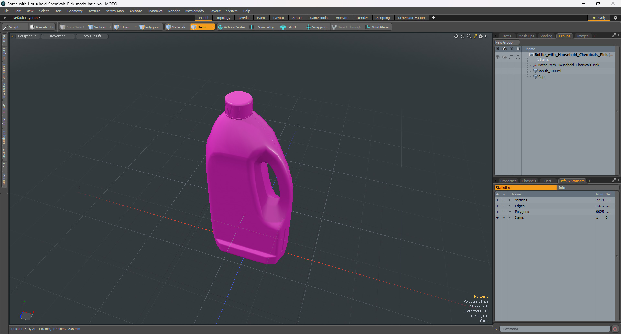Open viewport settings gear
This screenshot has height=334, width=621.
[x=481, y=36]
